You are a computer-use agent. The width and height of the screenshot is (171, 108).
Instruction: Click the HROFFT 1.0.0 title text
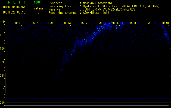[21, 2]
